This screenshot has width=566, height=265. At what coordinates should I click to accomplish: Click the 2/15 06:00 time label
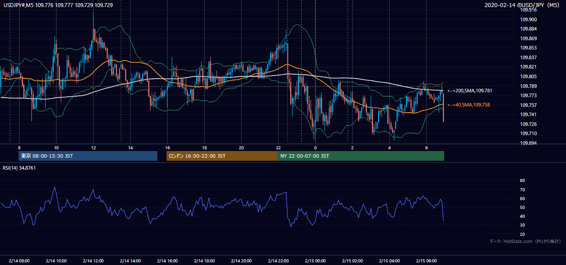coord(426,261)
